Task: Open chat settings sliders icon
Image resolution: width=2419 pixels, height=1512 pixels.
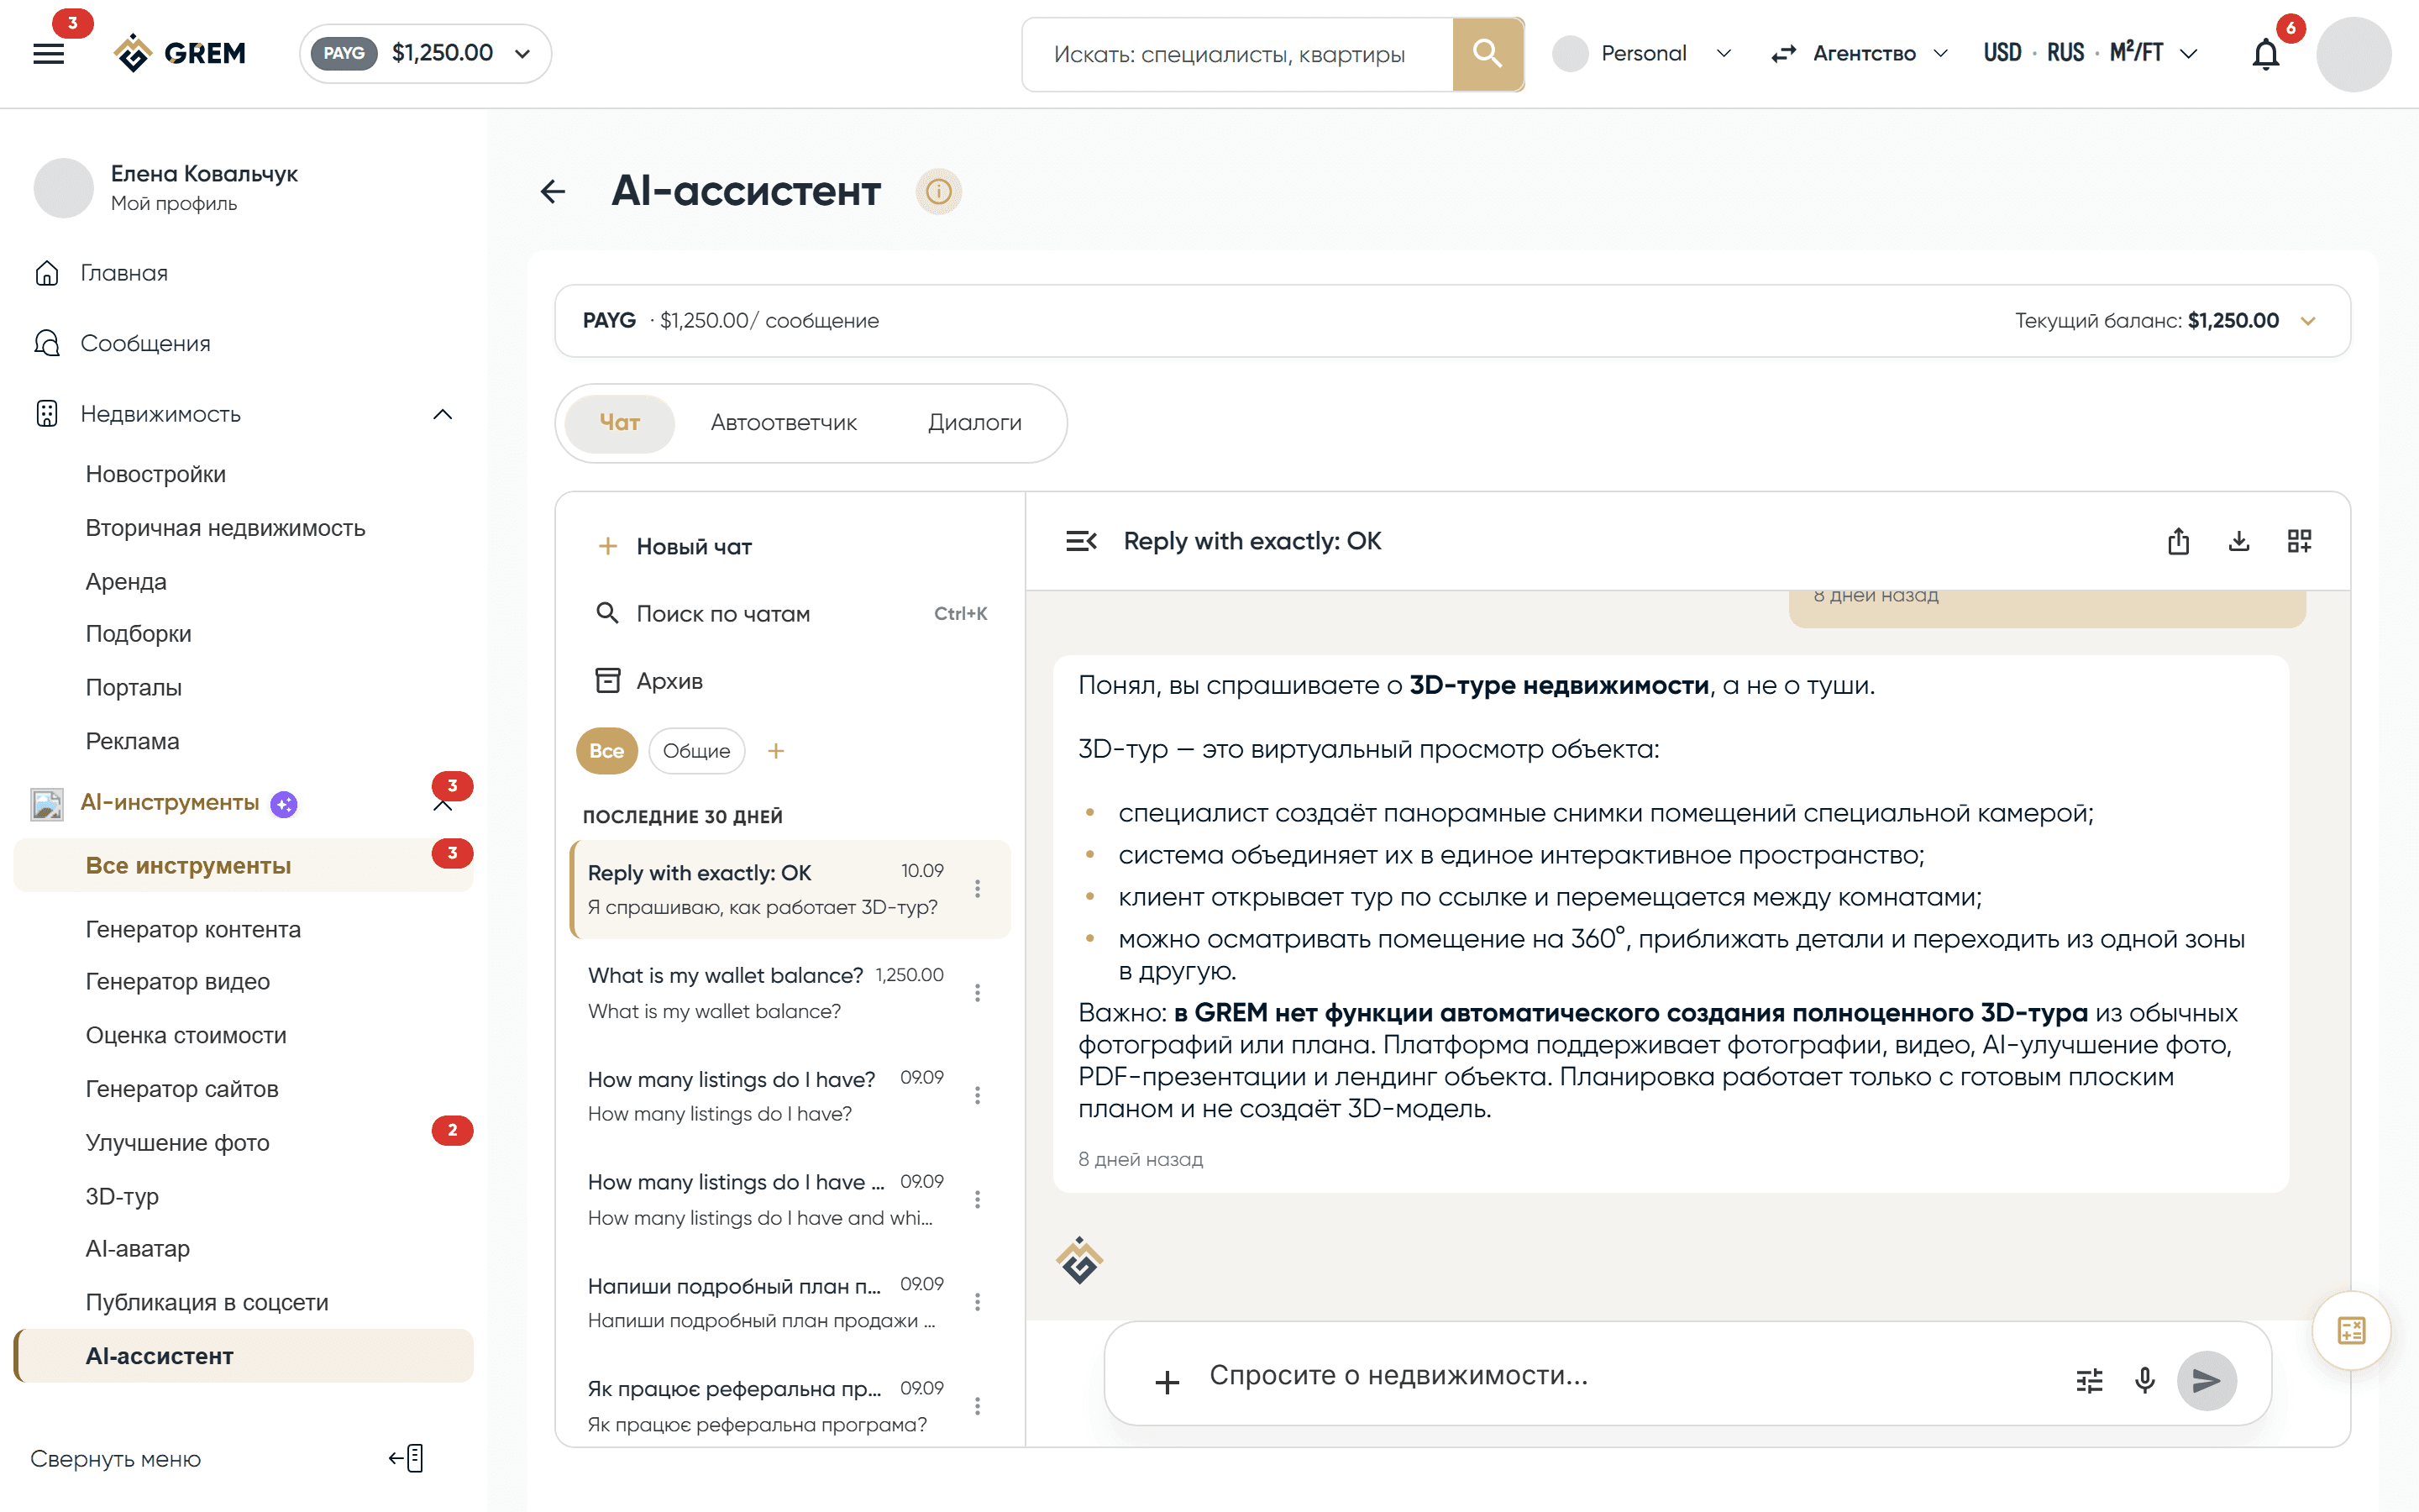Action: click(x=2089, y=1381)
